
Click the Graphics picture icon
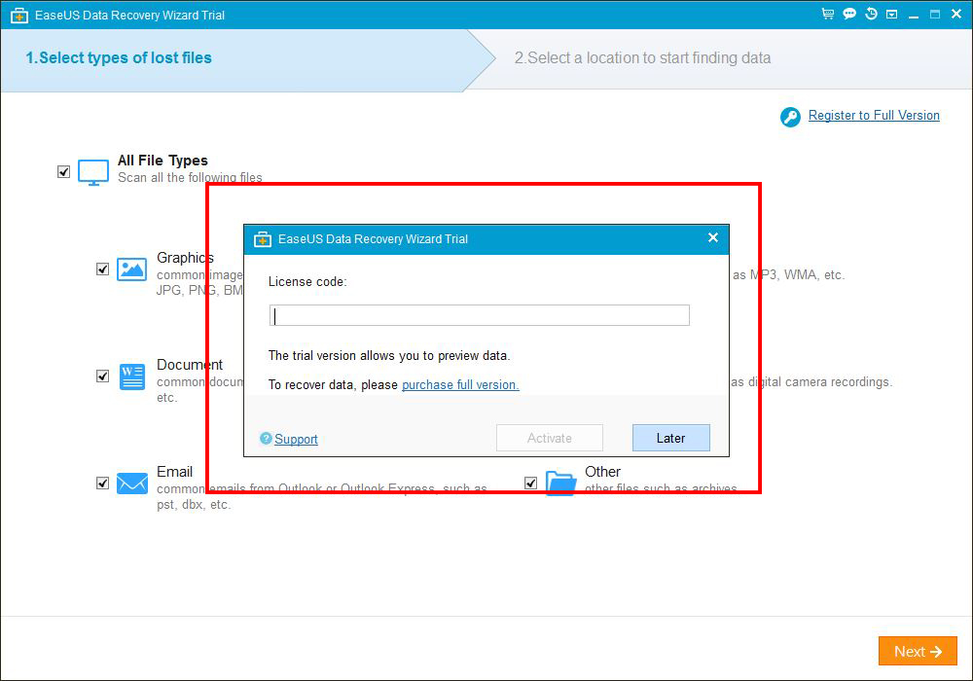pos(131,269)
